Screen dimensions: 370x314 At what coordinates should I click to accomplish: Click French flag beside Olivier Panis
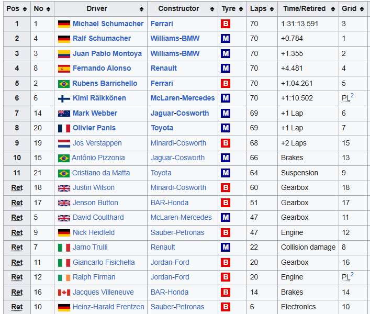click(x=64, y=128)
